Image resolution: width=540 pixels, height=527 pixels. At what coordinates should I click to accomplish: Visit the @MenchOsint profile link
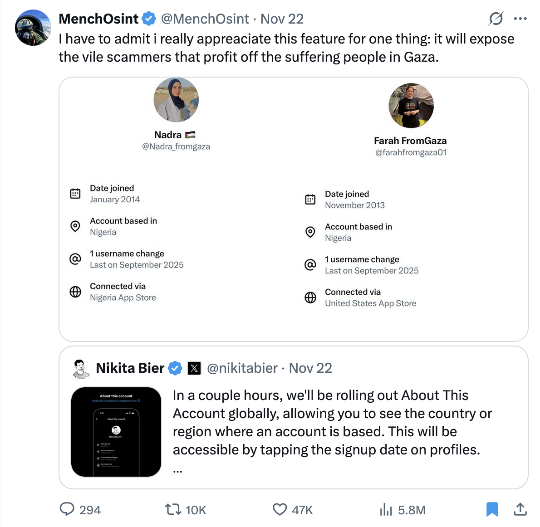point(205,19)
